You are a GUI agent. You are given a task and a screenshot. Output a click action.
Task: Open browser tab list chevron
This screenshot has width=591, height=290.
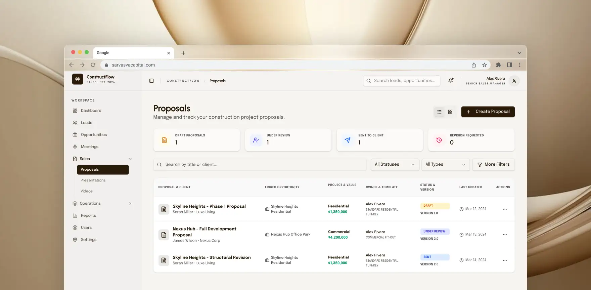coord(519,53)
